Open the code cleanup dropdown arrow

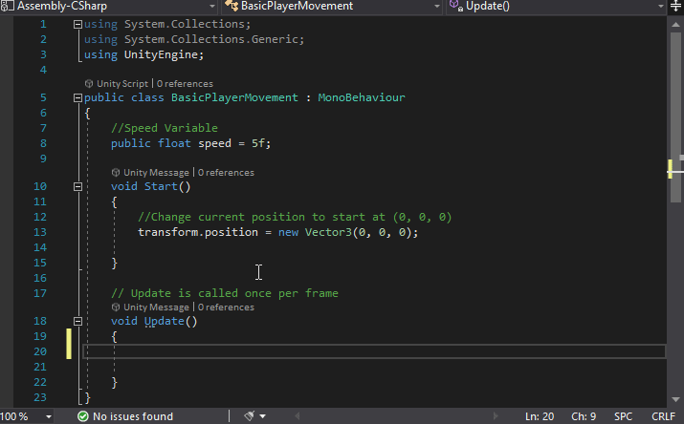click(263, 416)
